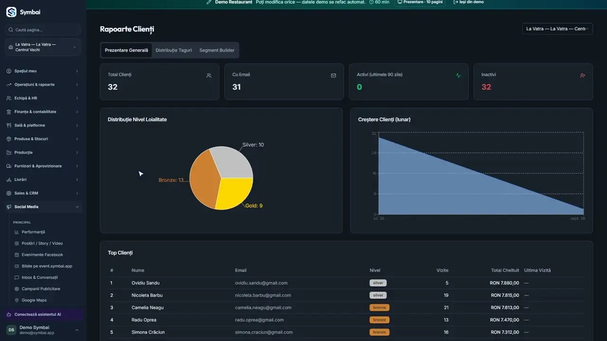Click the DS avatar badge

coord(11,330)
